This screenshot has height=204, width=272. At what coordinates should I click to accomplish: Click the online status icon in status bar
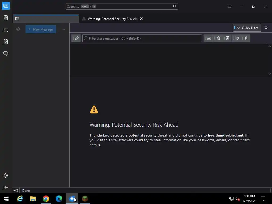[x=16, y=190]
